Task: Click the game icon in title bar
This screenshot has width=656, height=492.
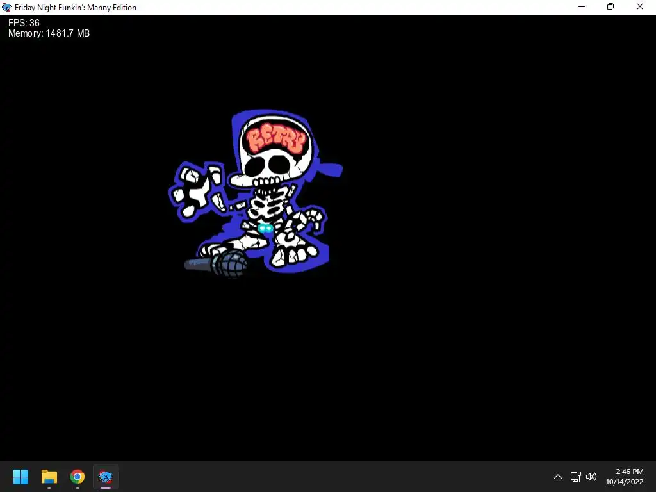Action: pos(6,7)
